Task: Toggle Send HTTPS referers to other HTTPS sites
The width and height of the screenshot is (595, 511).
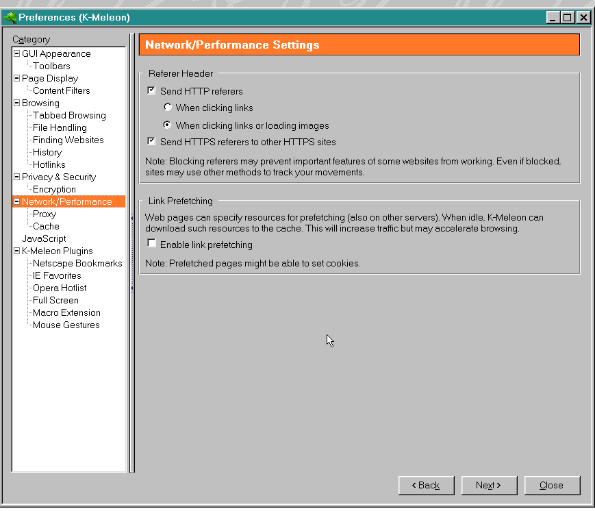Action: coord(152,141)
